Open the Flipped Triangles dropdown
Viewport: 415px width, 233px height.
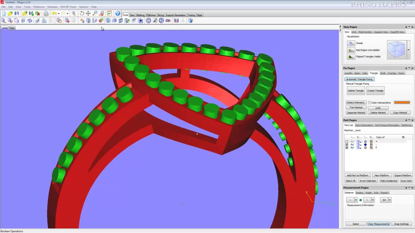351,57
